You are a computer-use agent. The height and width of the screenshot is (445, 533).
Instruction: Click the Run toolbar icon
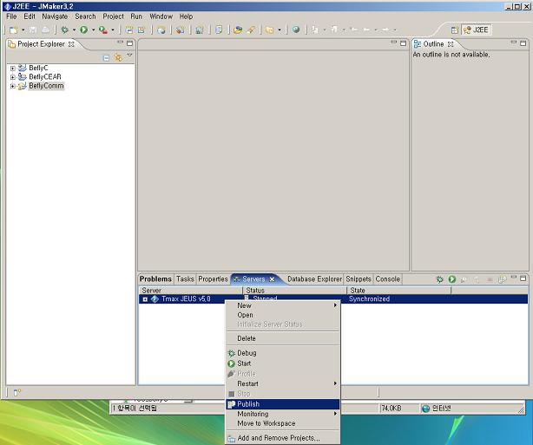(83, 29)
